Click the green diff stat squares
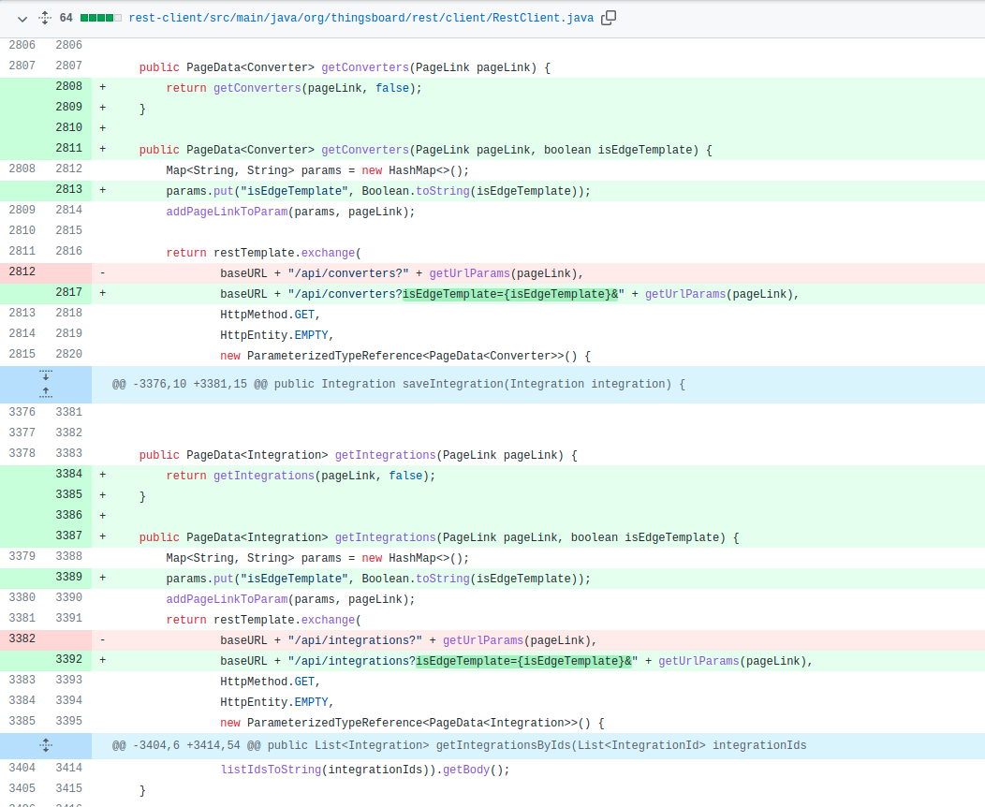 pyautogui.click(x=98, y=17)
